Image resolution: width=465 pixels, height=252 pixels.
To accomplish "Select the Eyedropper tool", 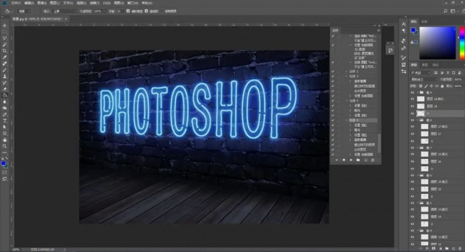I will point(5,57).
